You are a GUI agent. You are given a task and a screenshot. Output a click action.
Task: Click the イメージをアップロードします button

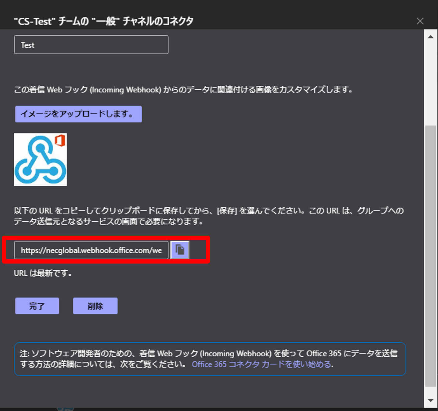point(78,114)
